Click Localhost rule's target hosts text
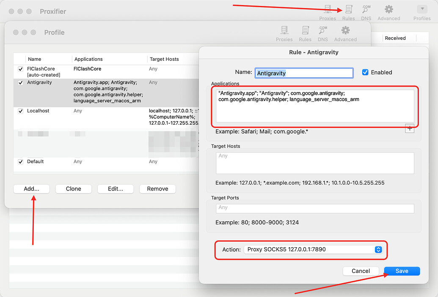Image resolution: width=438 pixels, height=297 pixels. tap(174, 117)
